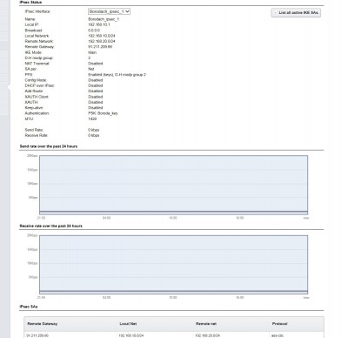Click the icon on the IKE SAs button
The height and width of the screenshot is (338, 348).
click(275, 13)
